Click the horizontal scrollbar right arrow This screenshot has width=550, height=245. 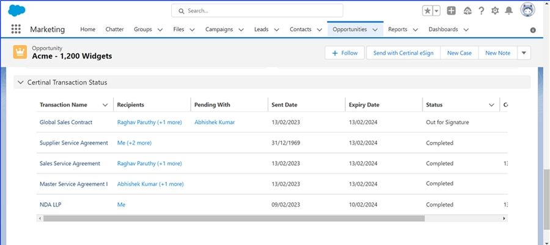coord(504,218)
